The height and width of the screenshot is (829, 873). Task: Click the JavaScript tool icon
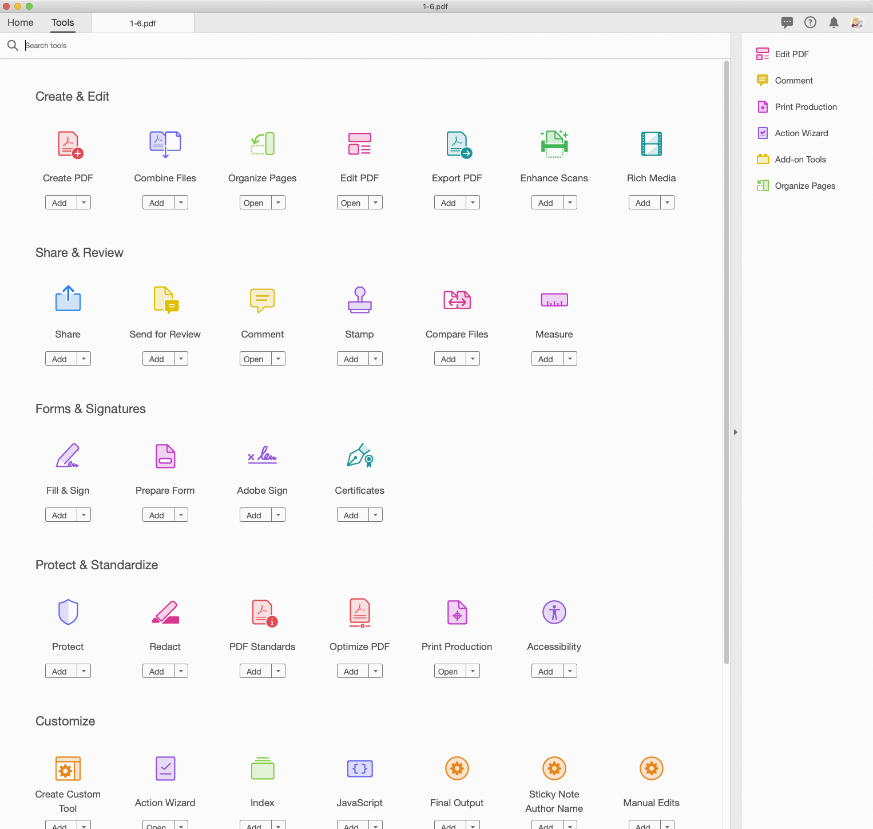coord(360,768)
